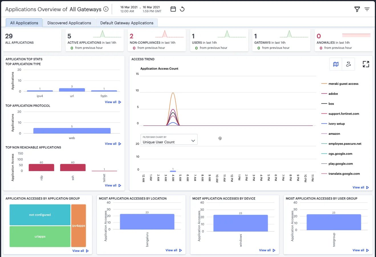Click the web protocol bar
Screen dimensions: 376x257
(x=72, y=131)
